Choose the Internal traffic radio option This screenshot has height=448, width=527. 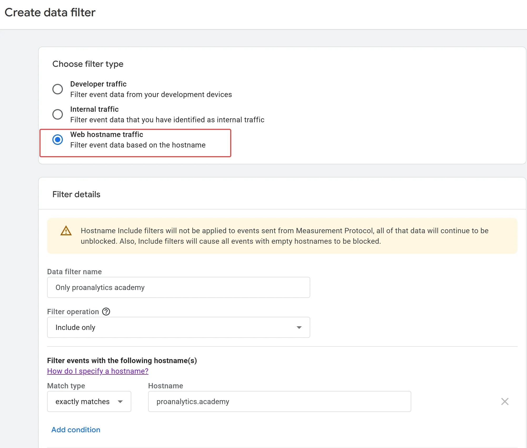(x=57, y=114)
